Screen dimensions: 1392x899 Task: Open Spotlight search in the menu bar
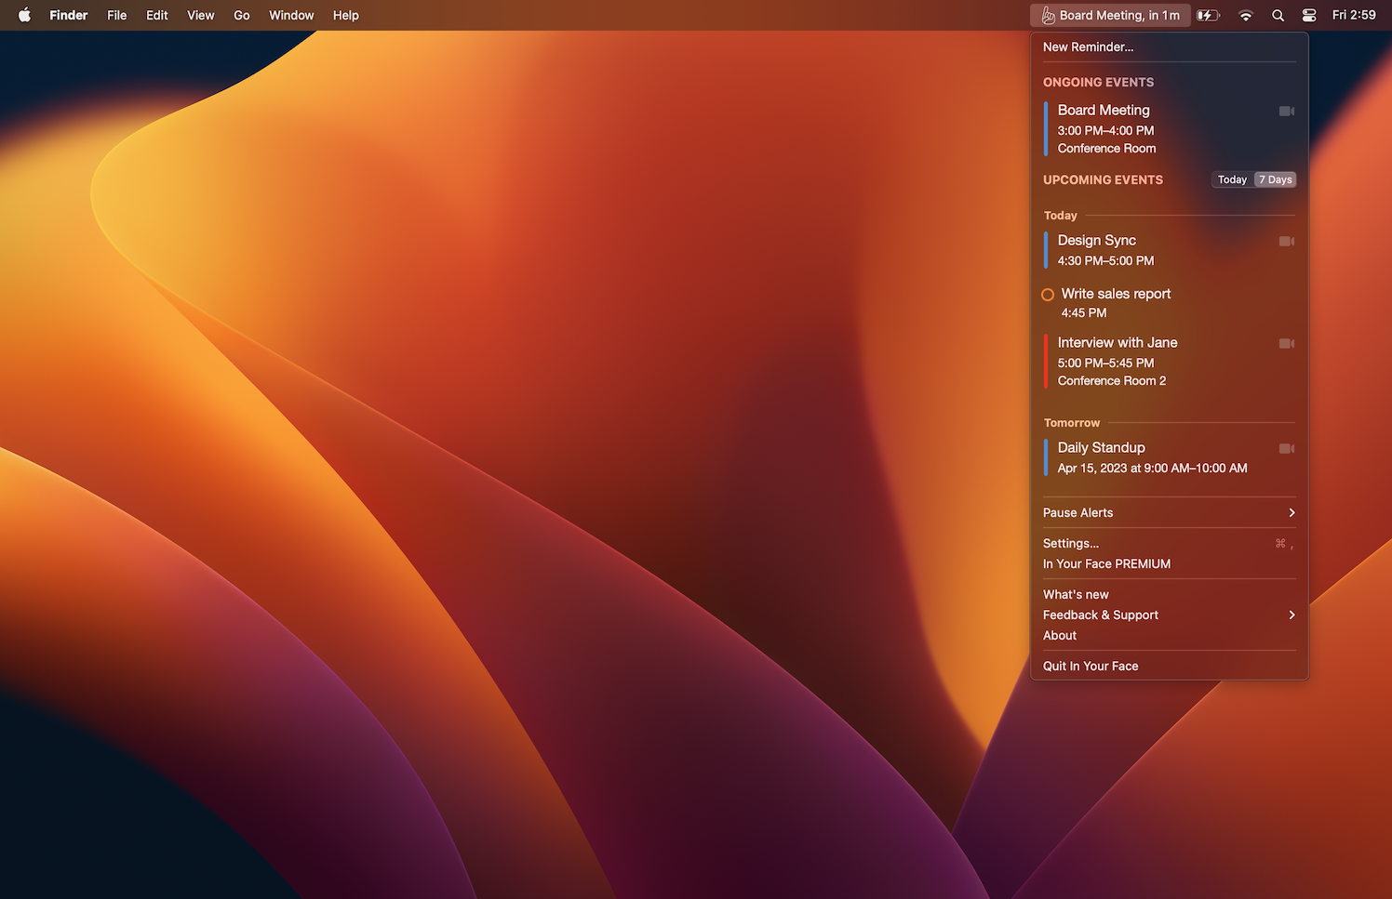tap(1278, 16)
